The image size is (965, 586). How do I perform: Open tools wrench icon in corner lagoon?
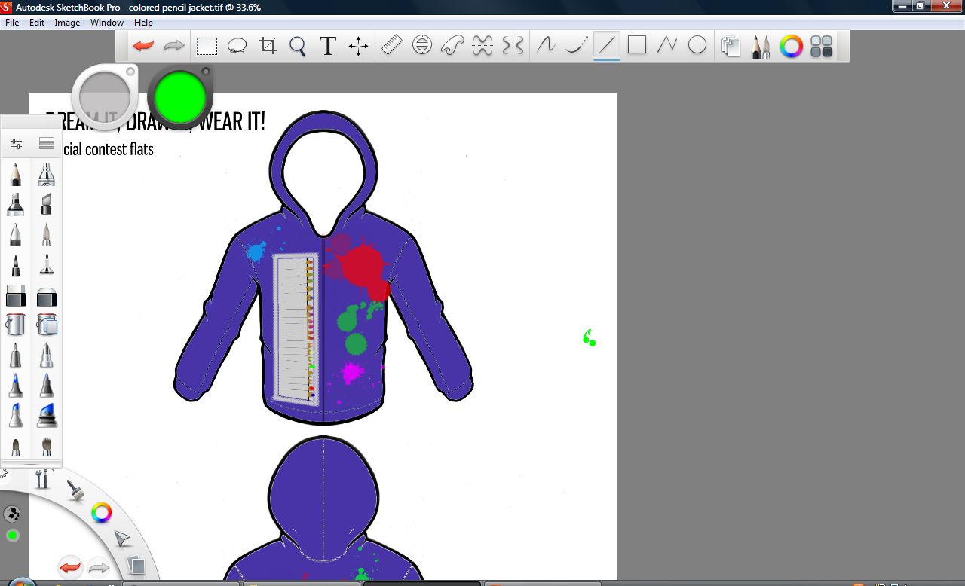42,478
